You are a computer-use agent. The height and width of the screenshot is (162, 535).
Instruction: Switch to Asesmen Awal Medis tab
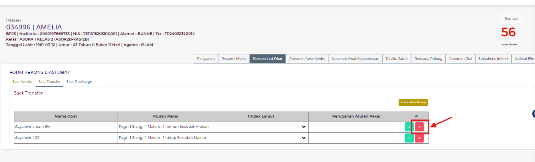tap(307, 59)
